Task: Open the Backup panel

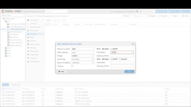Action: click(x=35, y=48)
